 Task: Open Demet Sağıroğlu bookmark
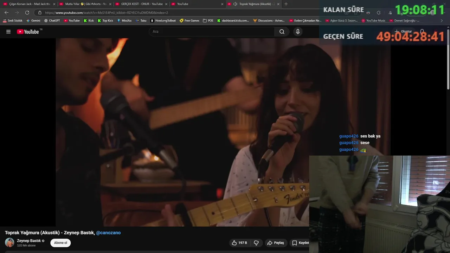pyautogui.click(x=404, y=21)
